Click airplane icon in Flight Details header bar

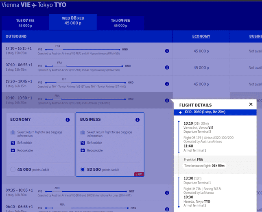pos(180,112)
